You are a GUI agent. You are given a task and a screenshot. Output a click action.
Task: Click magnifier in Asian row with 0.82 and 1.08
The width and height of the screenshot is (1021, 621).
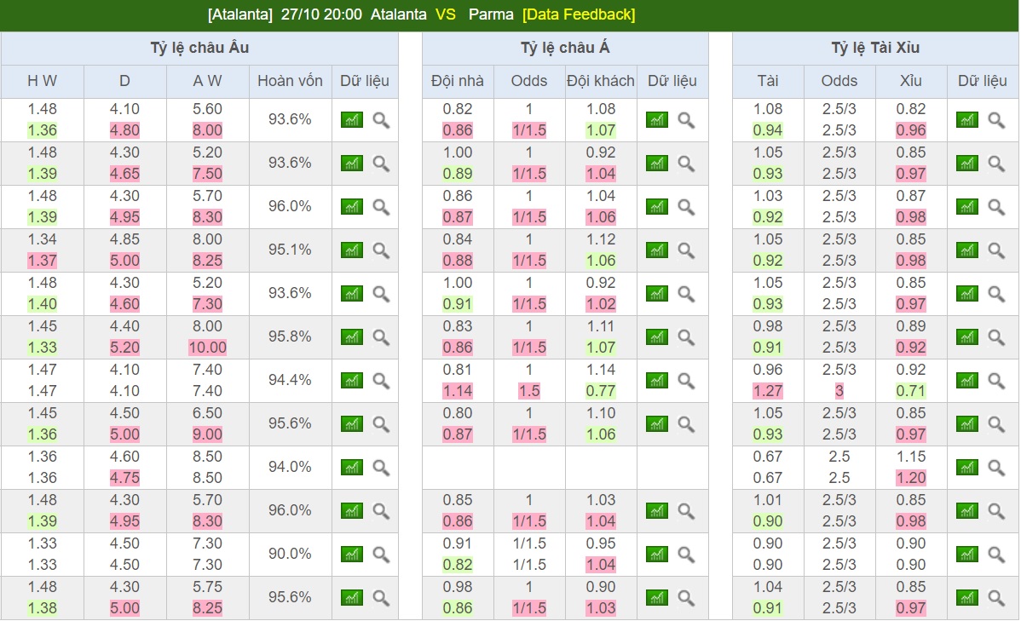coord(686,120)
